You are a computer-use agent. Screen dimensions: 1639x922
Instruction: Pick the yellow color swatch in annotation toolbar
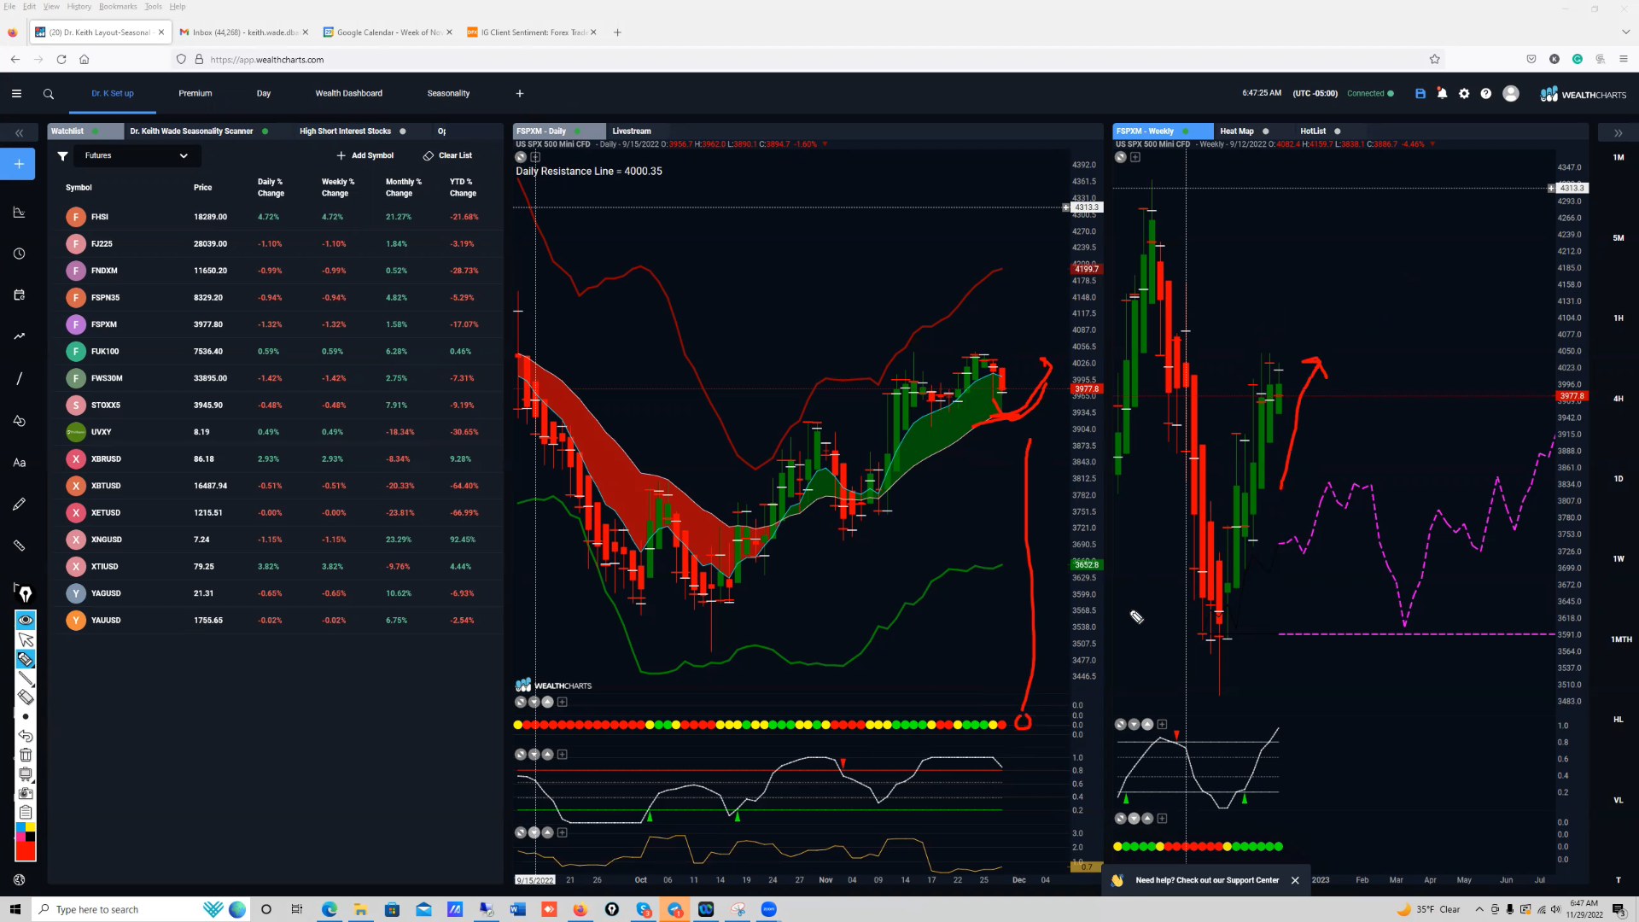click(31, 827)
